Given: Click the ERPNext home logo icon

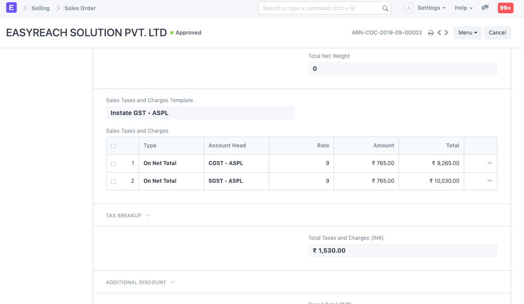Looking at the screenshot, I should click(12, 8).
